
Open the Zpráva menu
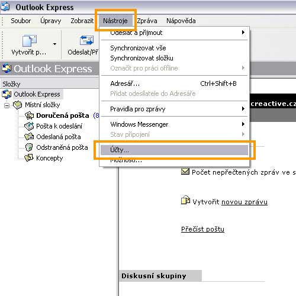[147, 21]
